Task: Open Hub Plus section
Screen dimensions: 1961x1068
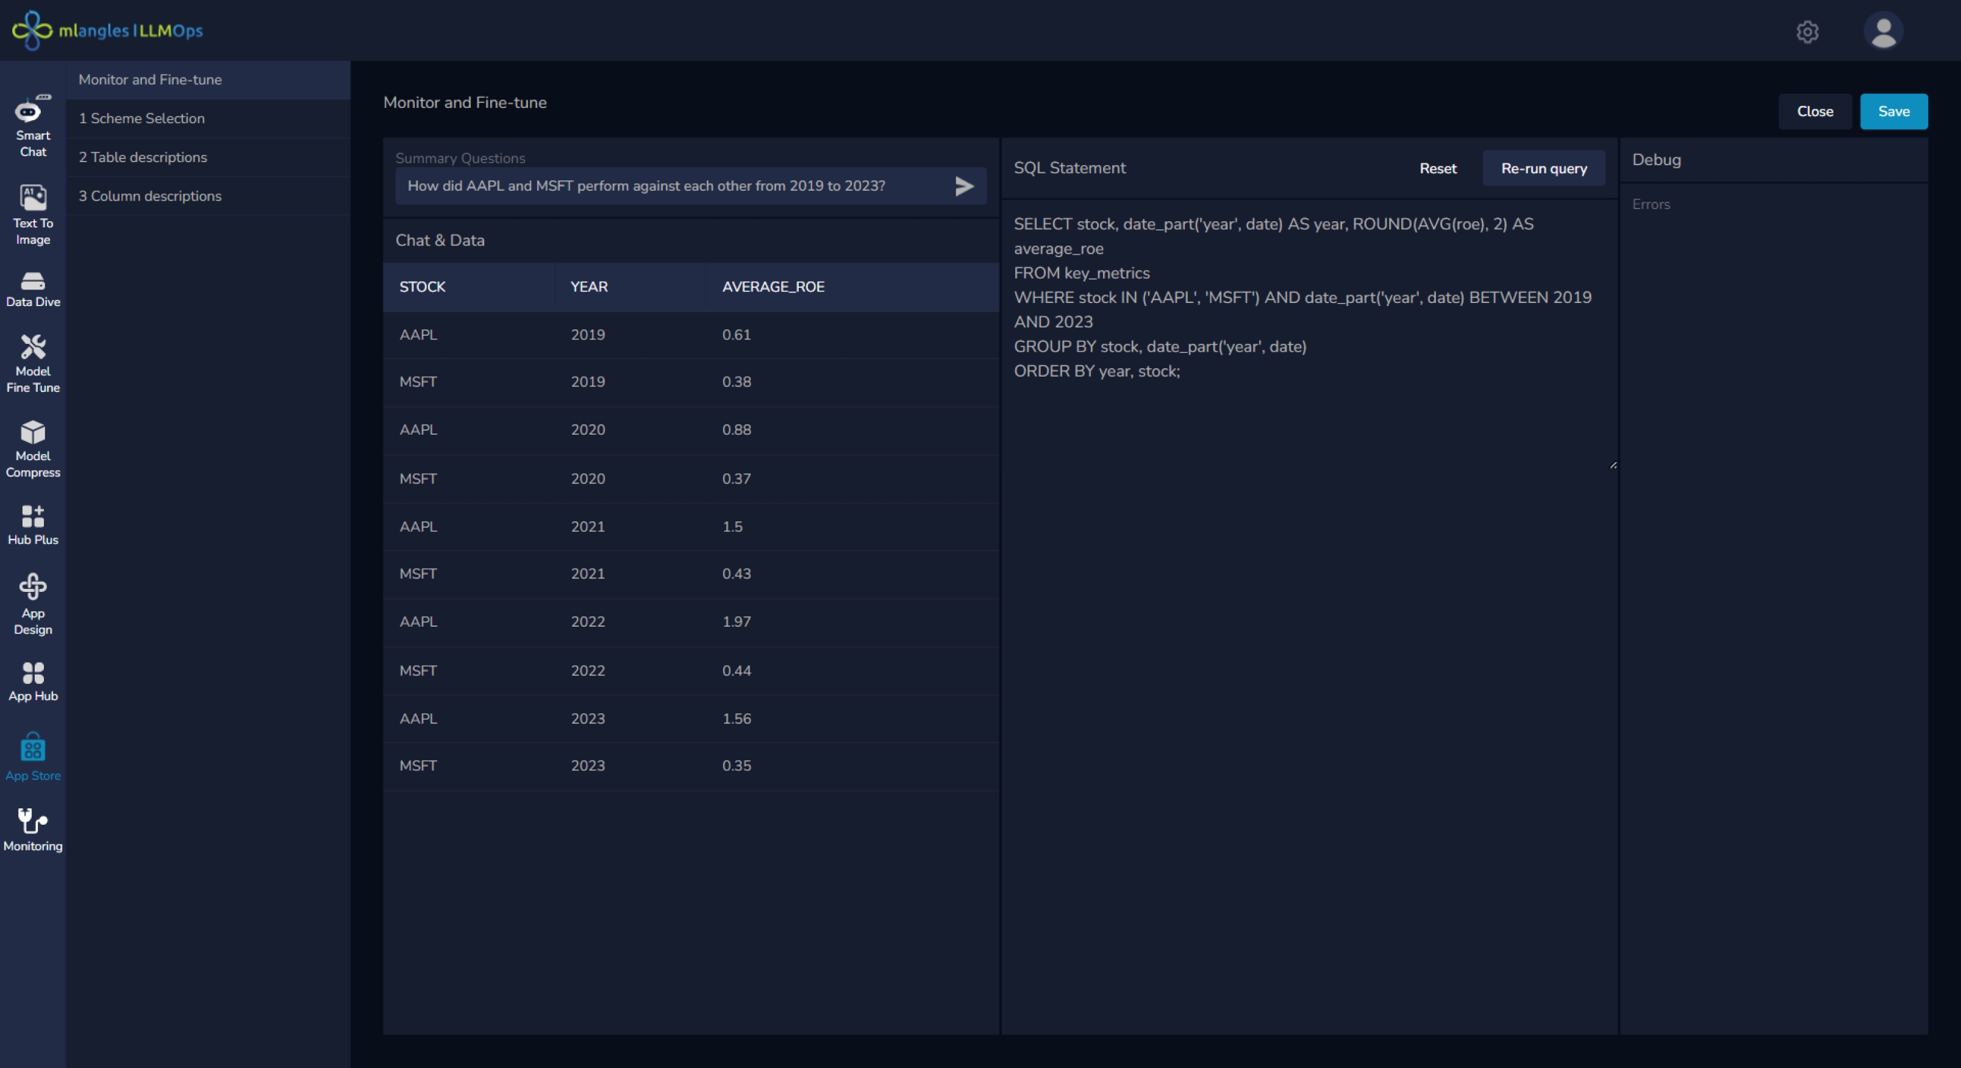Action: tap(33, 524)
